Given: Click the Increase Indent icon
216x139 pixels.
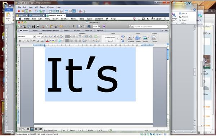Looking at the screenshot, I should point(91,36).
